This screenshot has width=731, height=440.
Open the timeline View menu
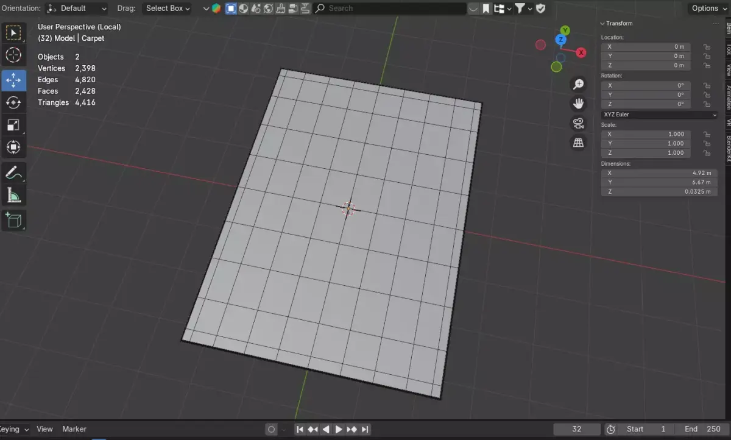pos(44,429)
